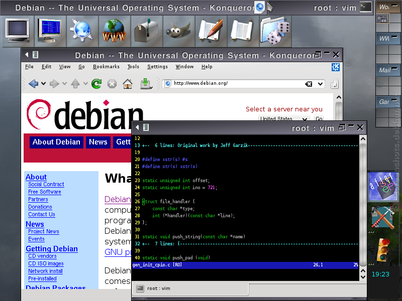Screen dimensions: 402x301
Task: Click the Stop loading icon in Konqueror
Action: [112, 84]
